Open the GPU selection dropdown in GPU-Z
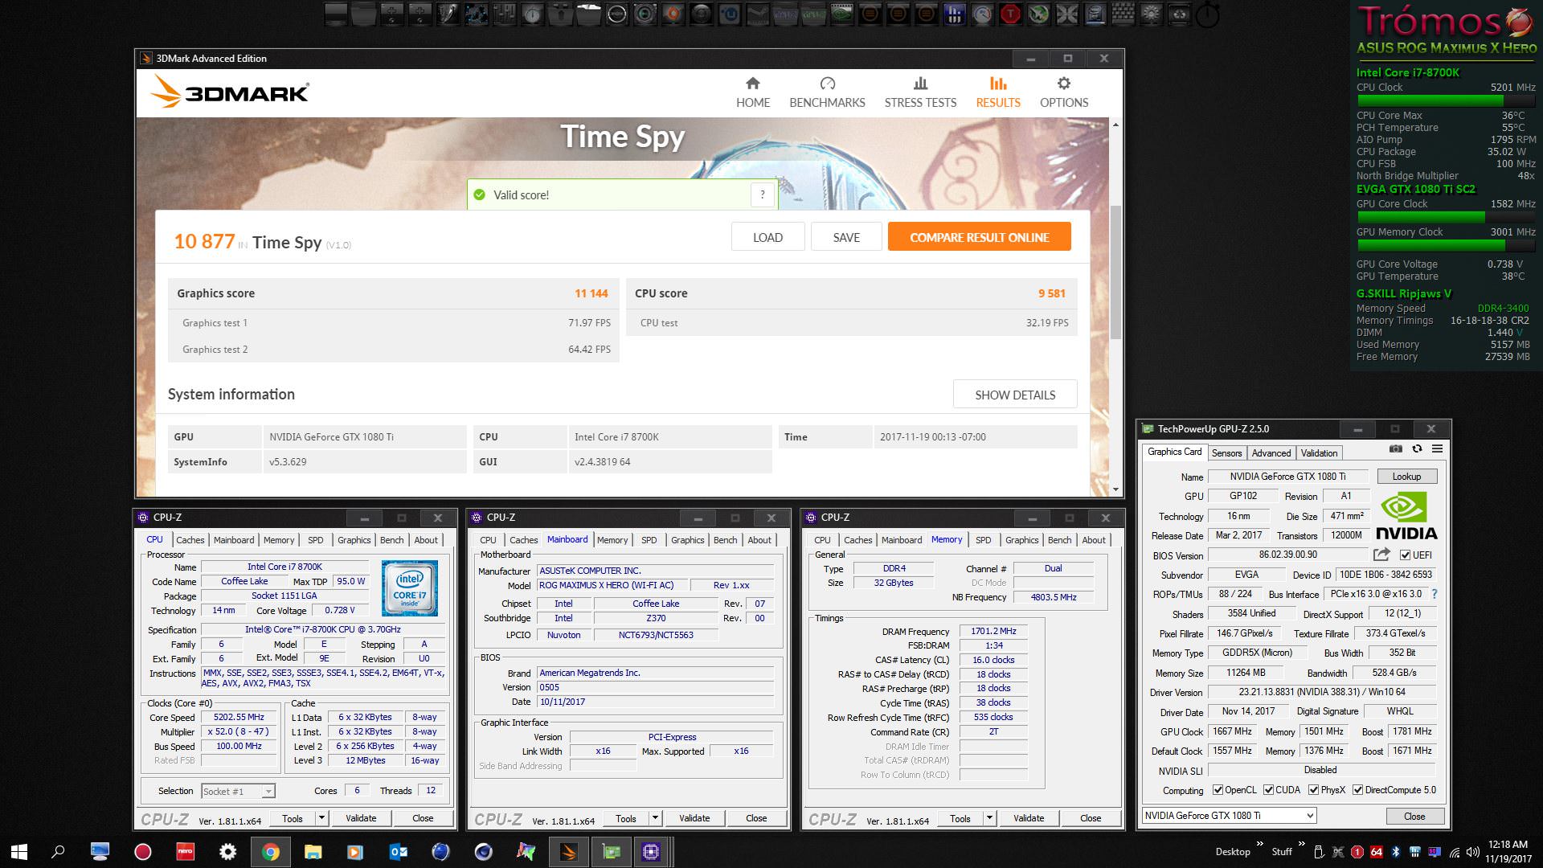Screen dimensions: 1543x868 tap(1229, 816)
